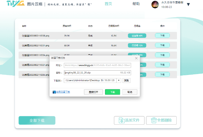Click the 93.22 KB file size text

coord(125,73)
